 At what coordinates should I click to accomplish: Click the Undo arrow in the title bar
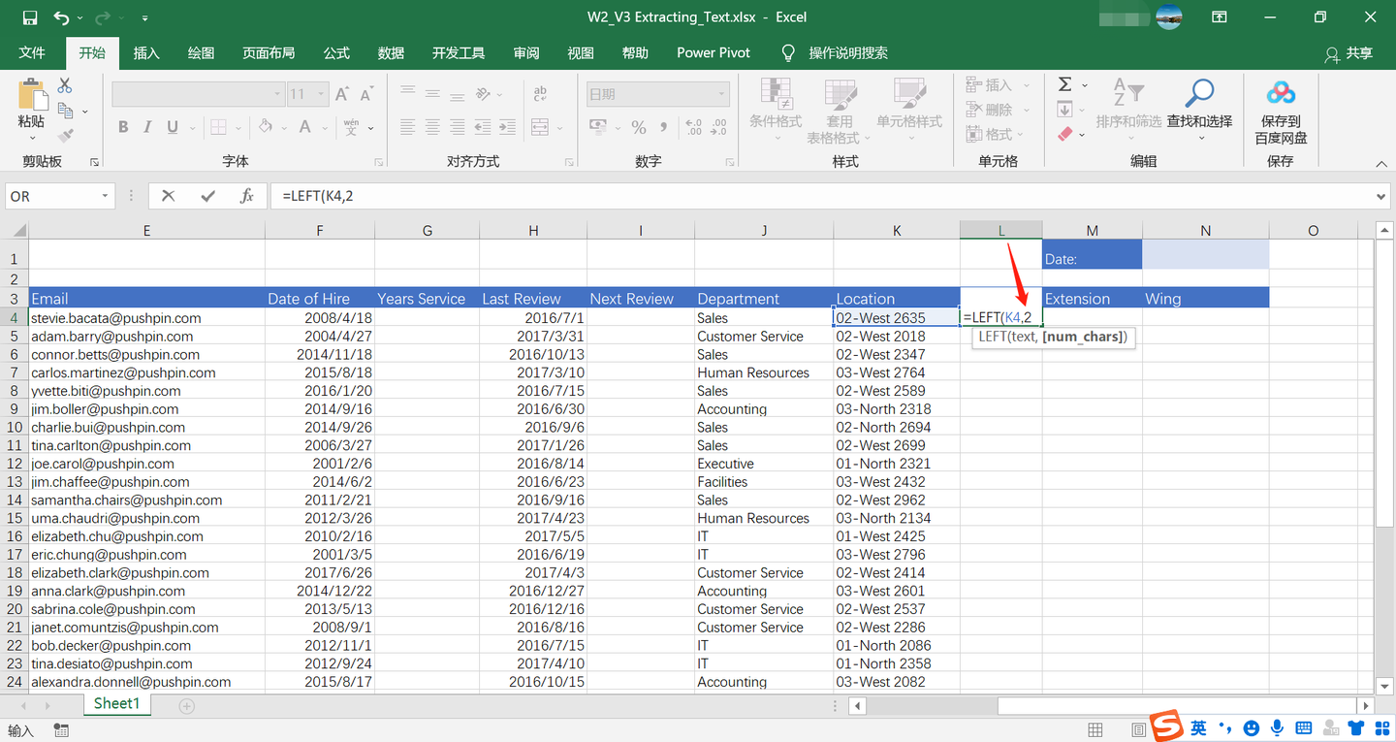coord(62,17)
